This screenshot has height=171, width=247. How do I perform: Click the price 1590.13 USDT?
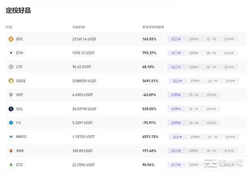(x=83, y=53)
